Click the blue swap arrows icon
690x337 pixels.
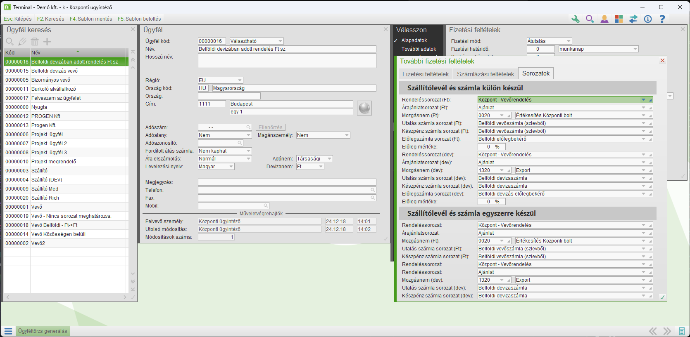pos(633,19)
